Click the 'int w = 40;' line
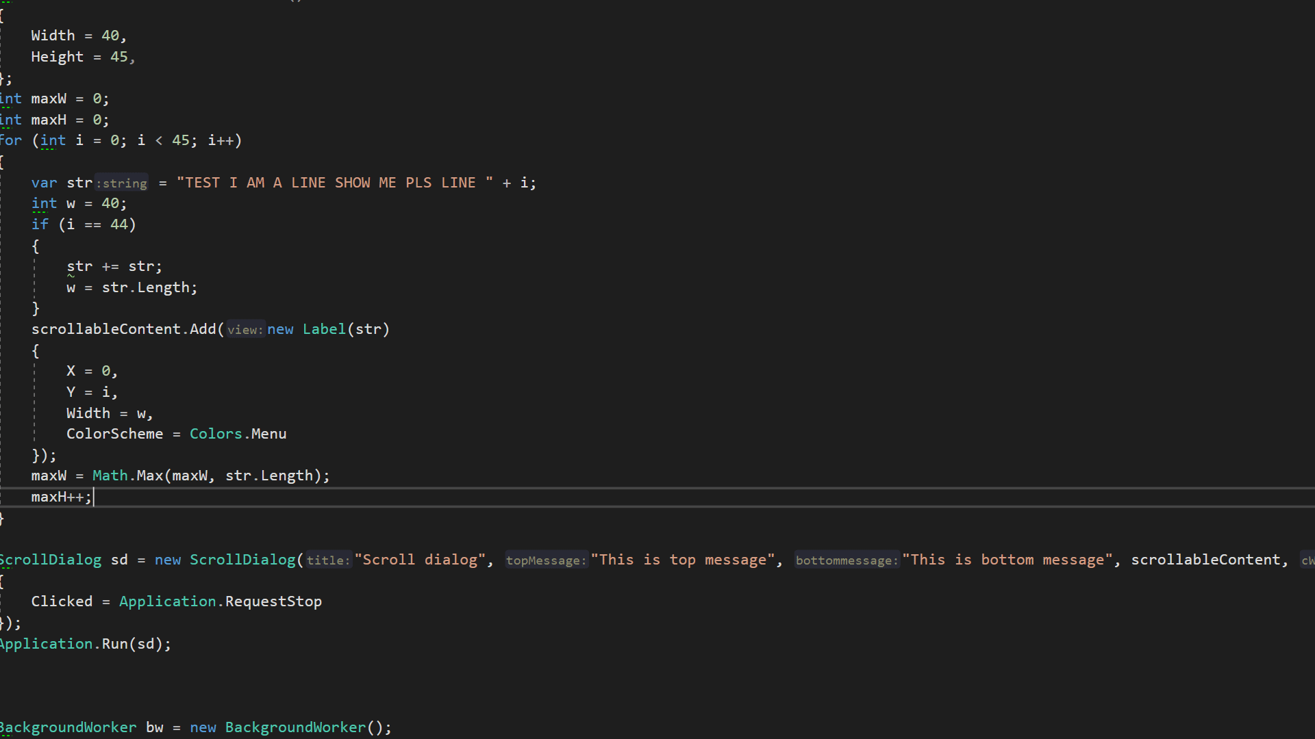 [79, 203]
